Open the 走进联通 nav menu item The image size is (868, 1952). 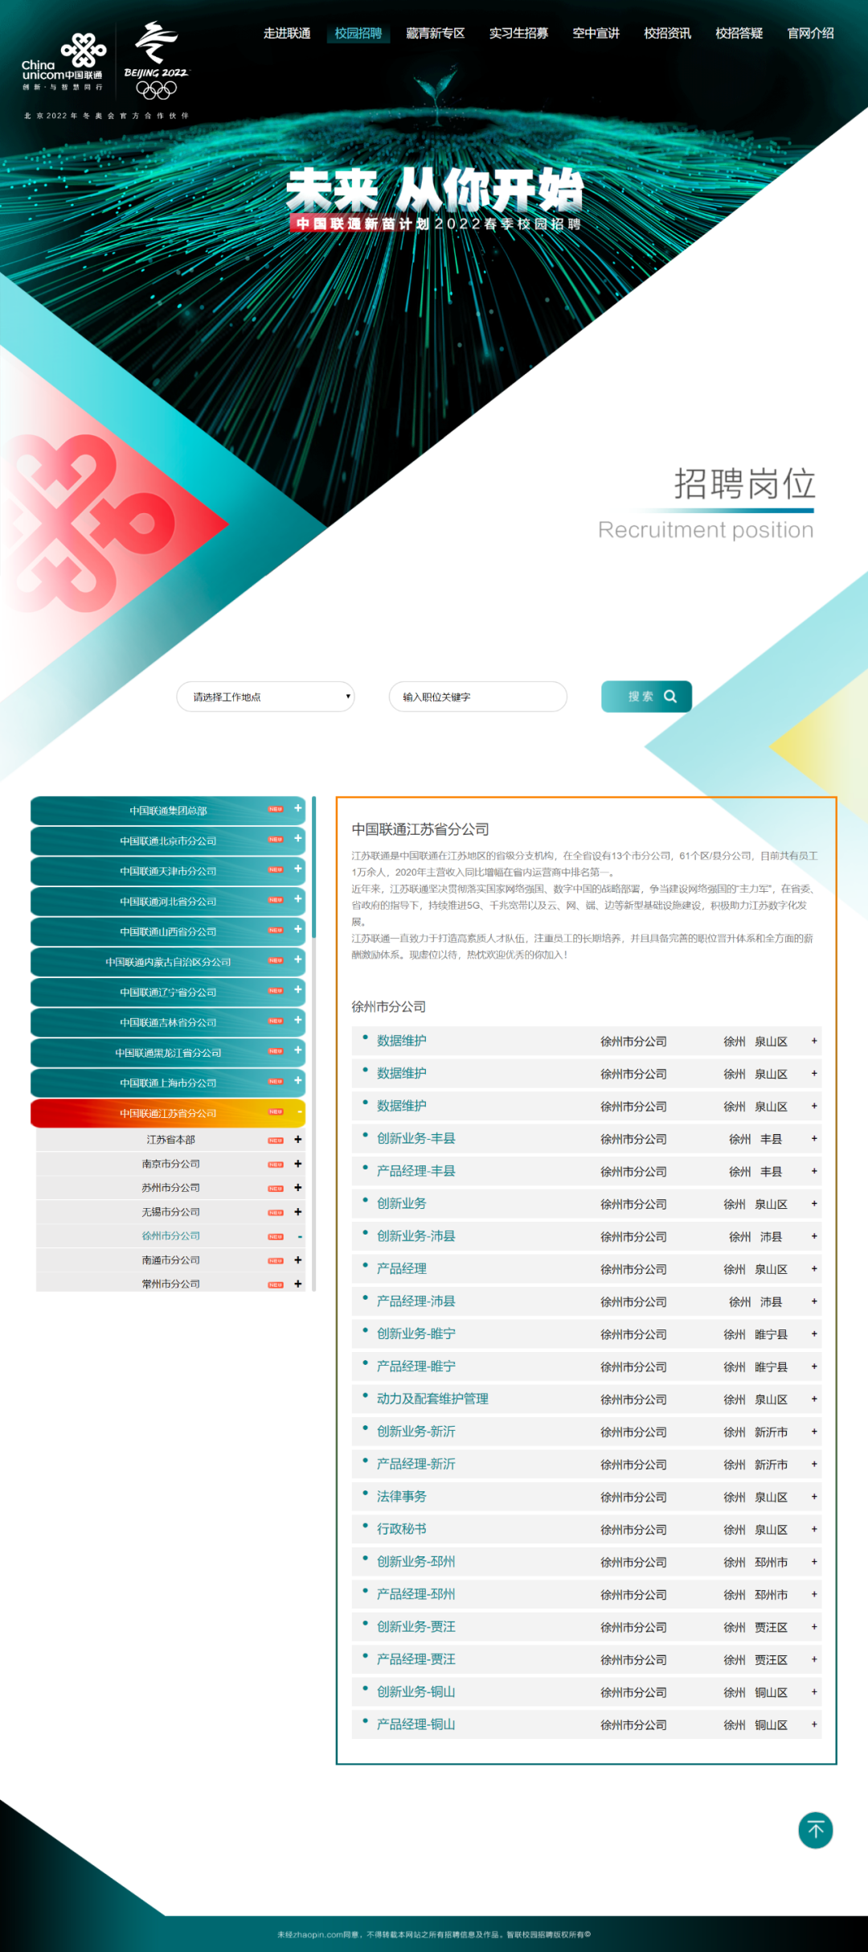[287, 33]
